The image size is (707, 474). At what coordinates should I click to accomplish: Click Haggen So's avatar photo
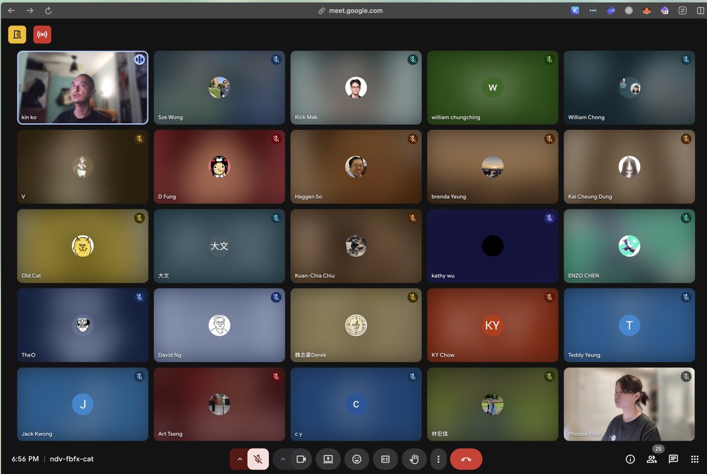pos(356,167)
